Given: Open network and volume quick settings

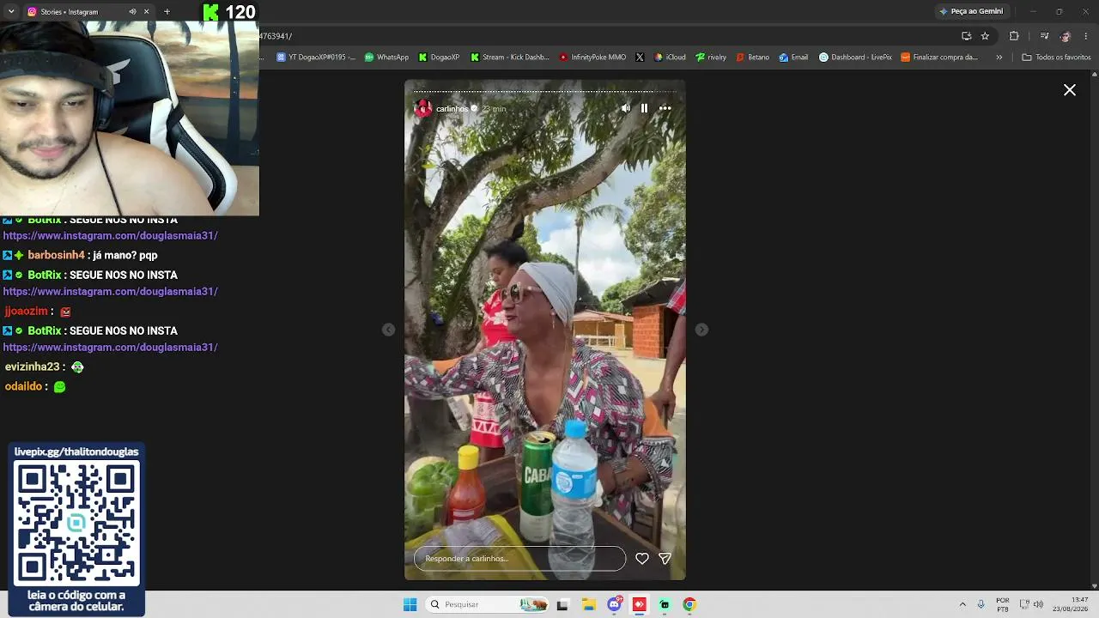Looking at the screenshot, I should [x=1031, y=605].
